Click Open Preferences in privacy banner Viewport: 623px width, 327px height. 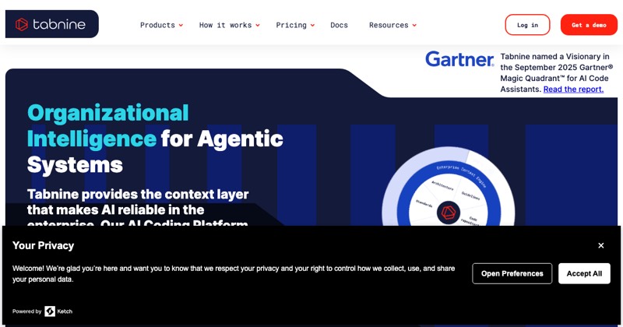[x=512, y=273]
